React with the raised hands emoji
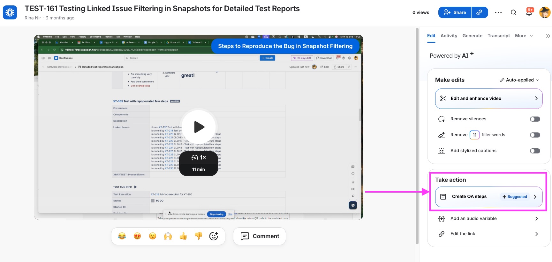This screenshot has height=262, width=552. click(x=168, y=236)
